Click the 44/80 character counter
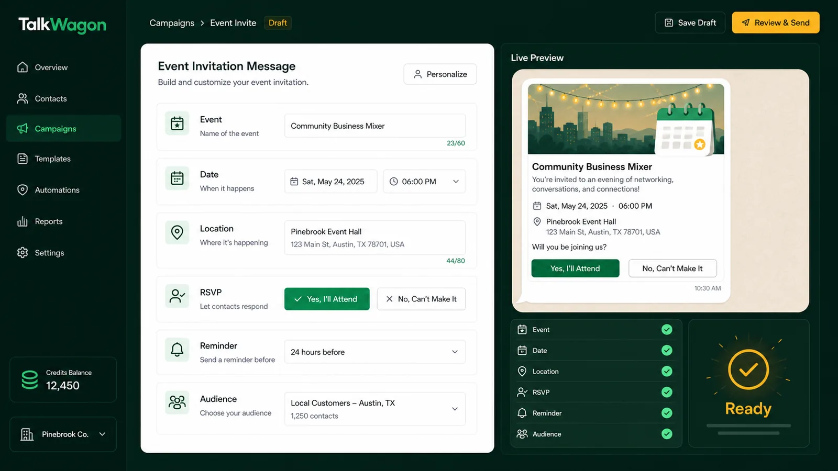The height and width of the screenshot is (471, 838). click(456, 261)
